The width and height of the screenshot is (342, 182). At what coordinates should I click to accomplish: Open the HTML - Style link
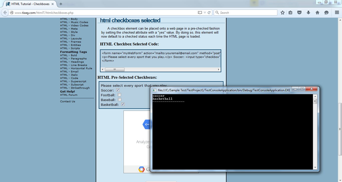(69, 32)
